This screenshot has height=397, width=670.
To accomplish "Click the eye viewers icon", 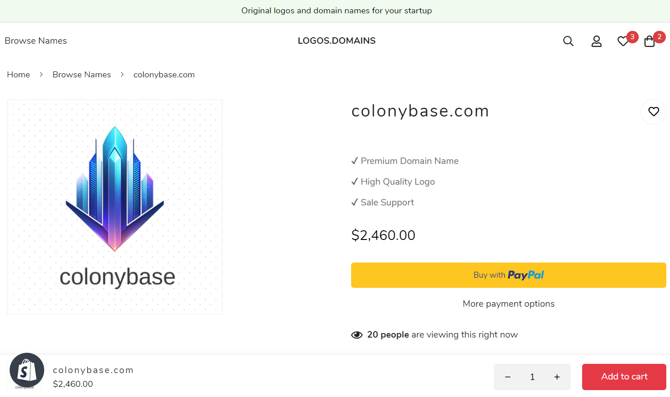I will click(357, 335).
